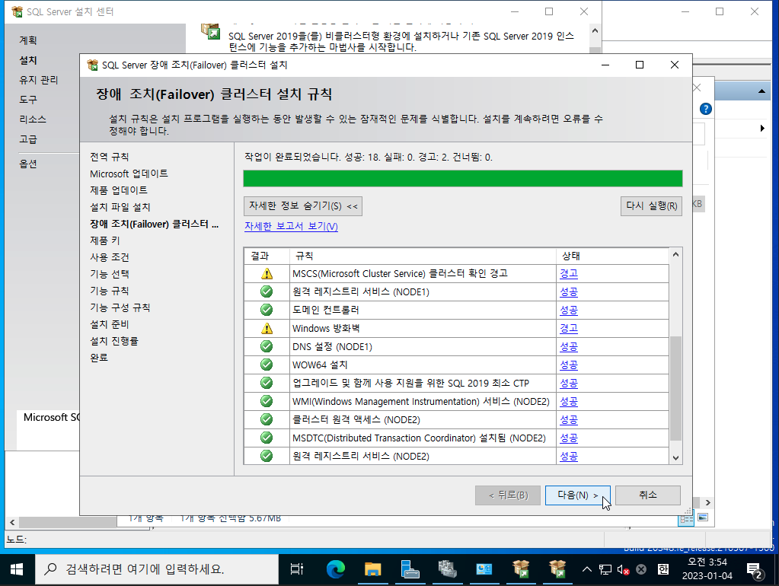Screen dimensions: 779x586
Task: Click the 전역 규칙 wizard step
Action: pyautogui.click(x=110, y=157)
